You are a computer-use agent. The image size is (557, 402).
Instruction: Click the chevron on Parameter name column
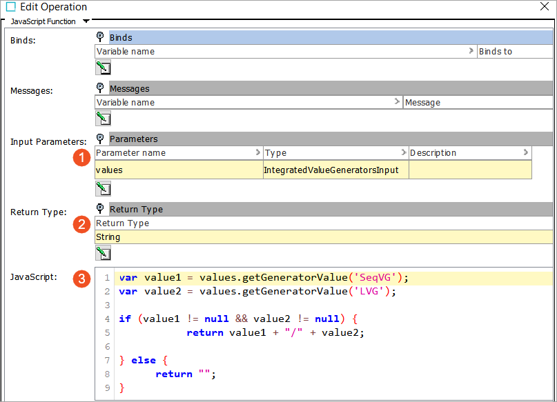258,152
